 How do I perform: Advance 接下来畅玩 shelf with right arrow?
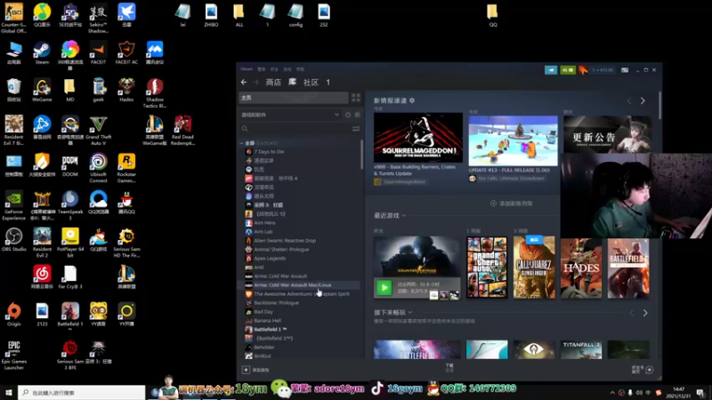coord(645,313)
